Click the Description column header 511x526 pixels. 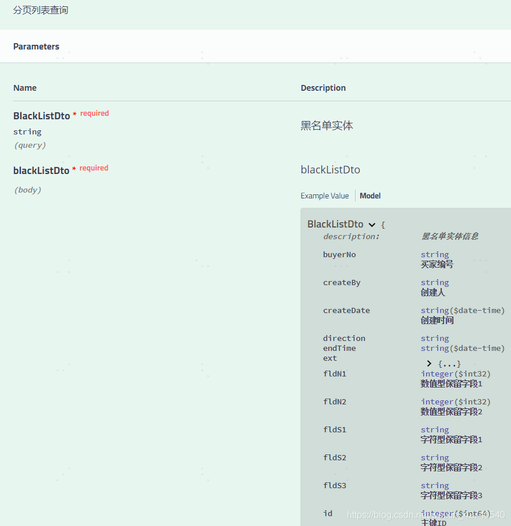(x=323, y=87)
